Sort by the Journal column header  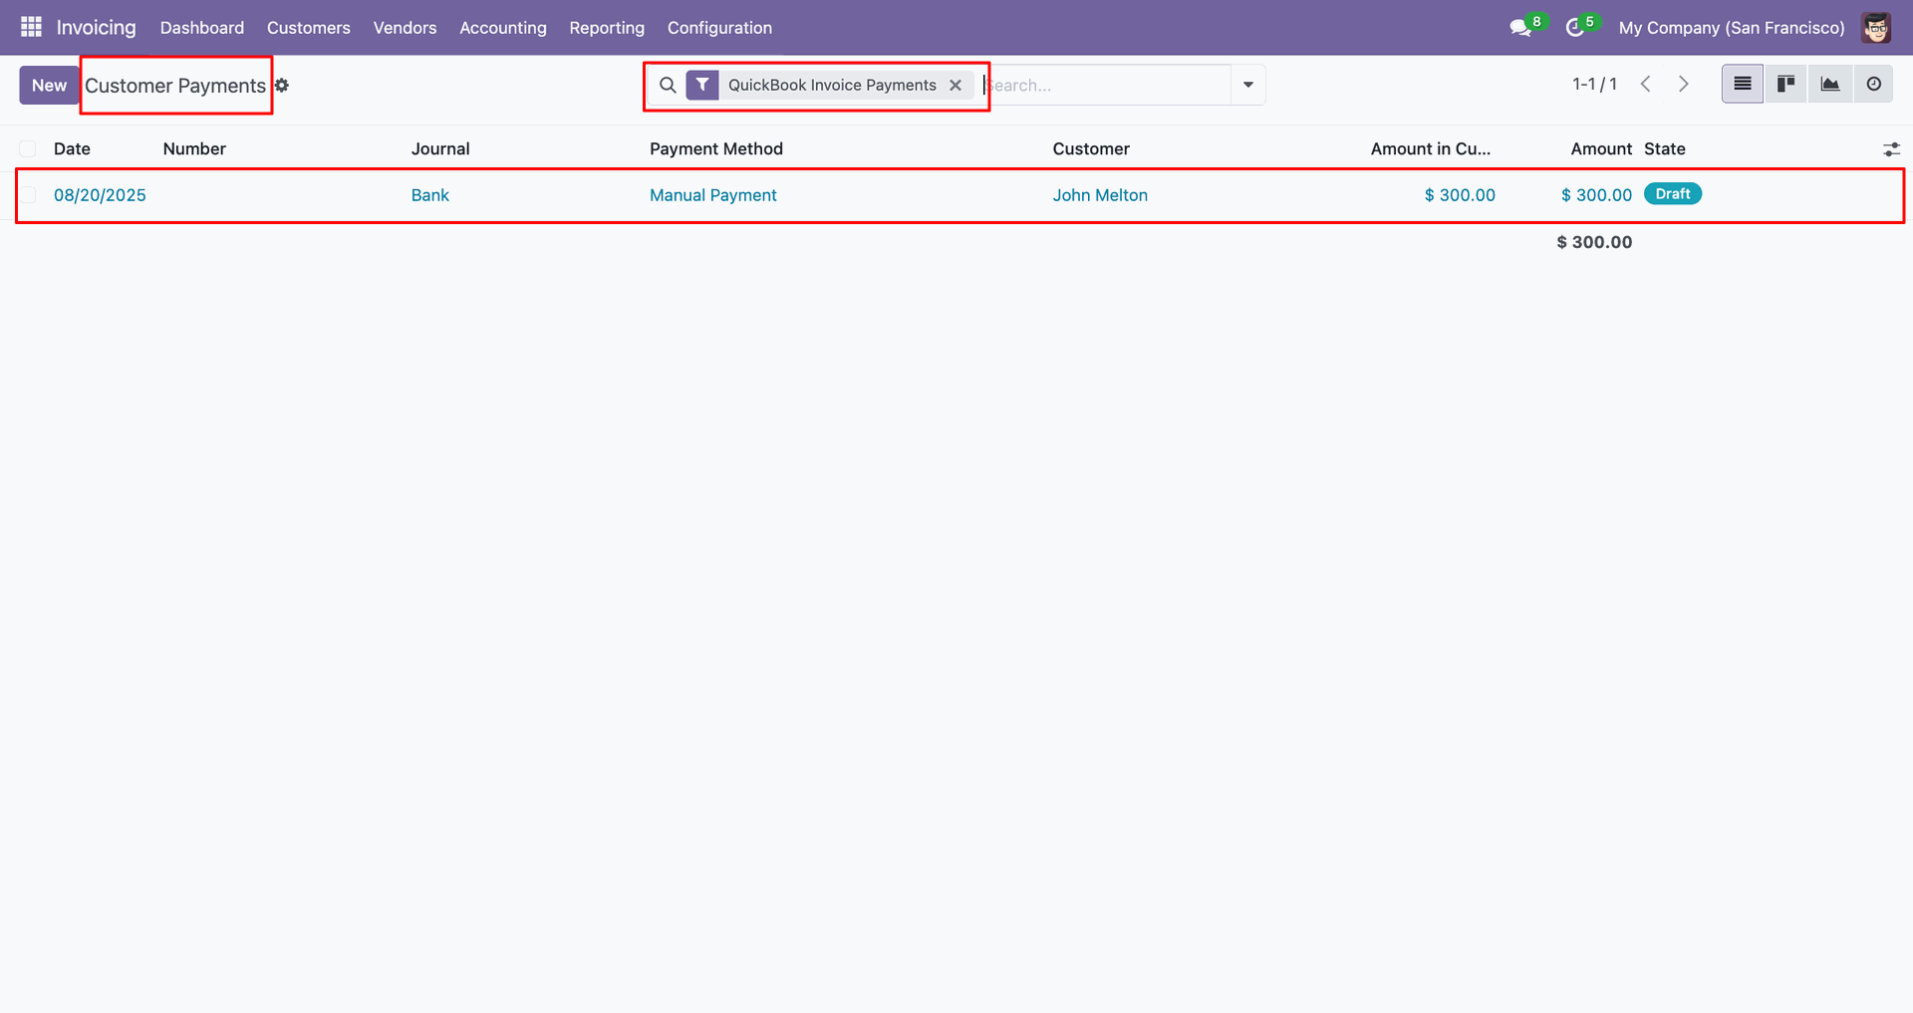click(440, 149)
